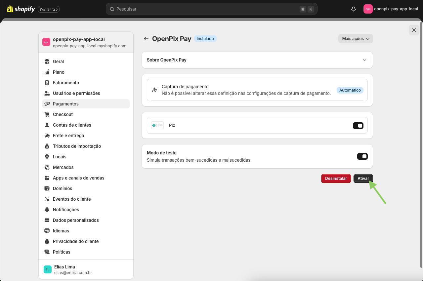Select the Frete e entrega truck icon
Viewport: 423px width, 281px height.
click(47, 136)
